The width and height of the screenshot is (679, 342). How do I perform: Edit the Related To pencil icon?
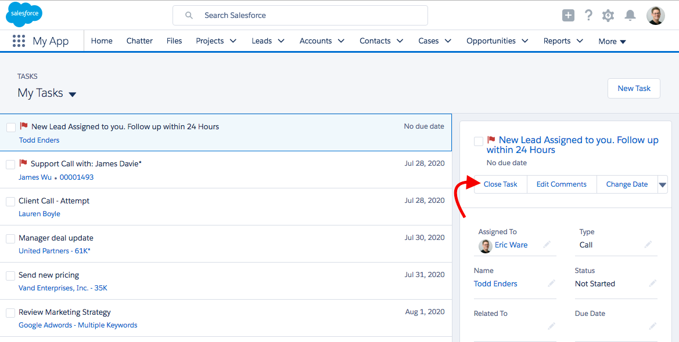[551, 326]
